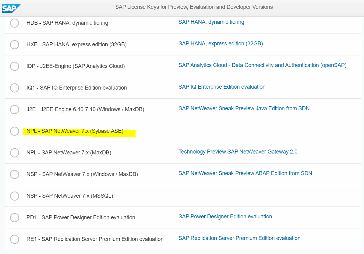Click the J2E - J2EE-Engine 6.40-7.10 label
Screen dimensions: 364x254
click(x=85, y=109)
